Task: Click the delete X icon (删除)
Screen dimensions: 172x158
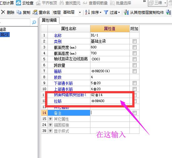Action: 3,12
